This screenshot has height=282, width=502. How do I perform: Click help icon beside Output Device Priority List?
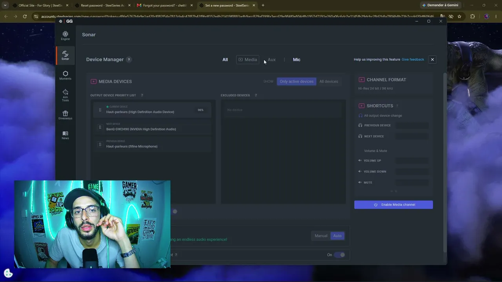tap(142, 95)
